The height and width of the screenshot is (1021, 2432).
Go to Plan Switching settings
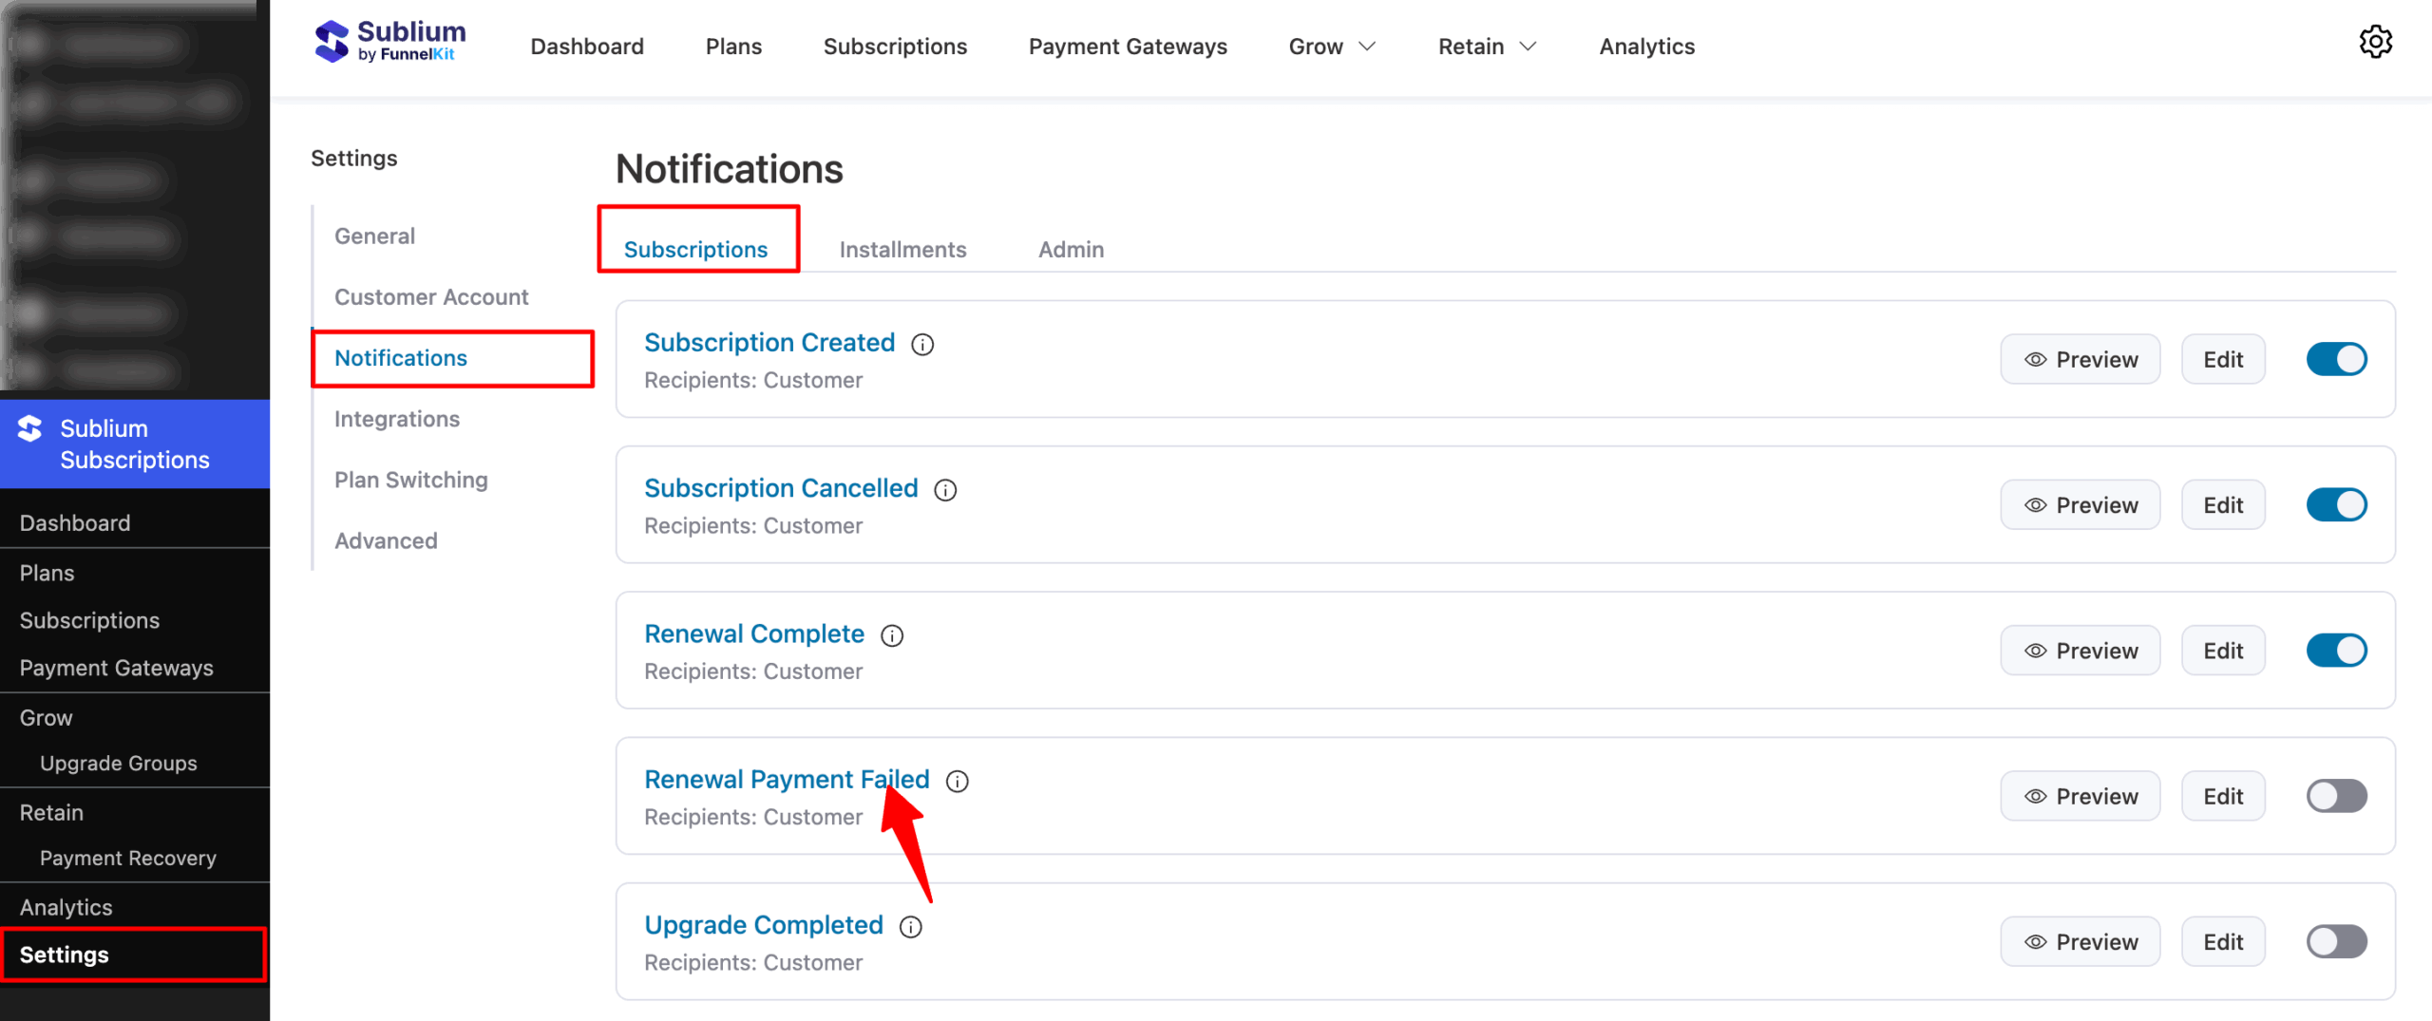(411, 480)
